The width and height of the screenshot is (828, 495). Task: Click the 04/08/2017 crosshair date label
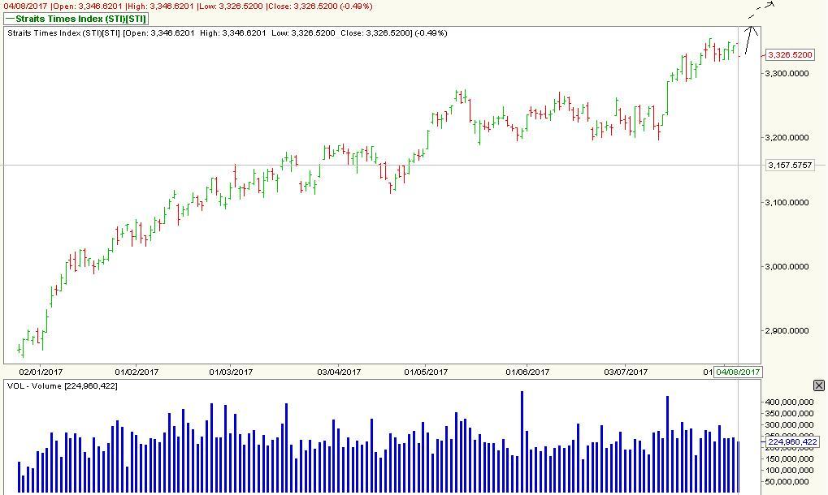[738, 372]
